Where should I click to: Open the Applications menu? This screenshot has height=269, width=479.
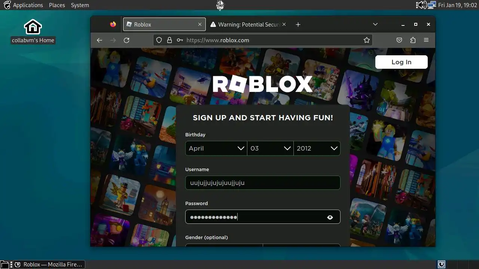(28, 5)
